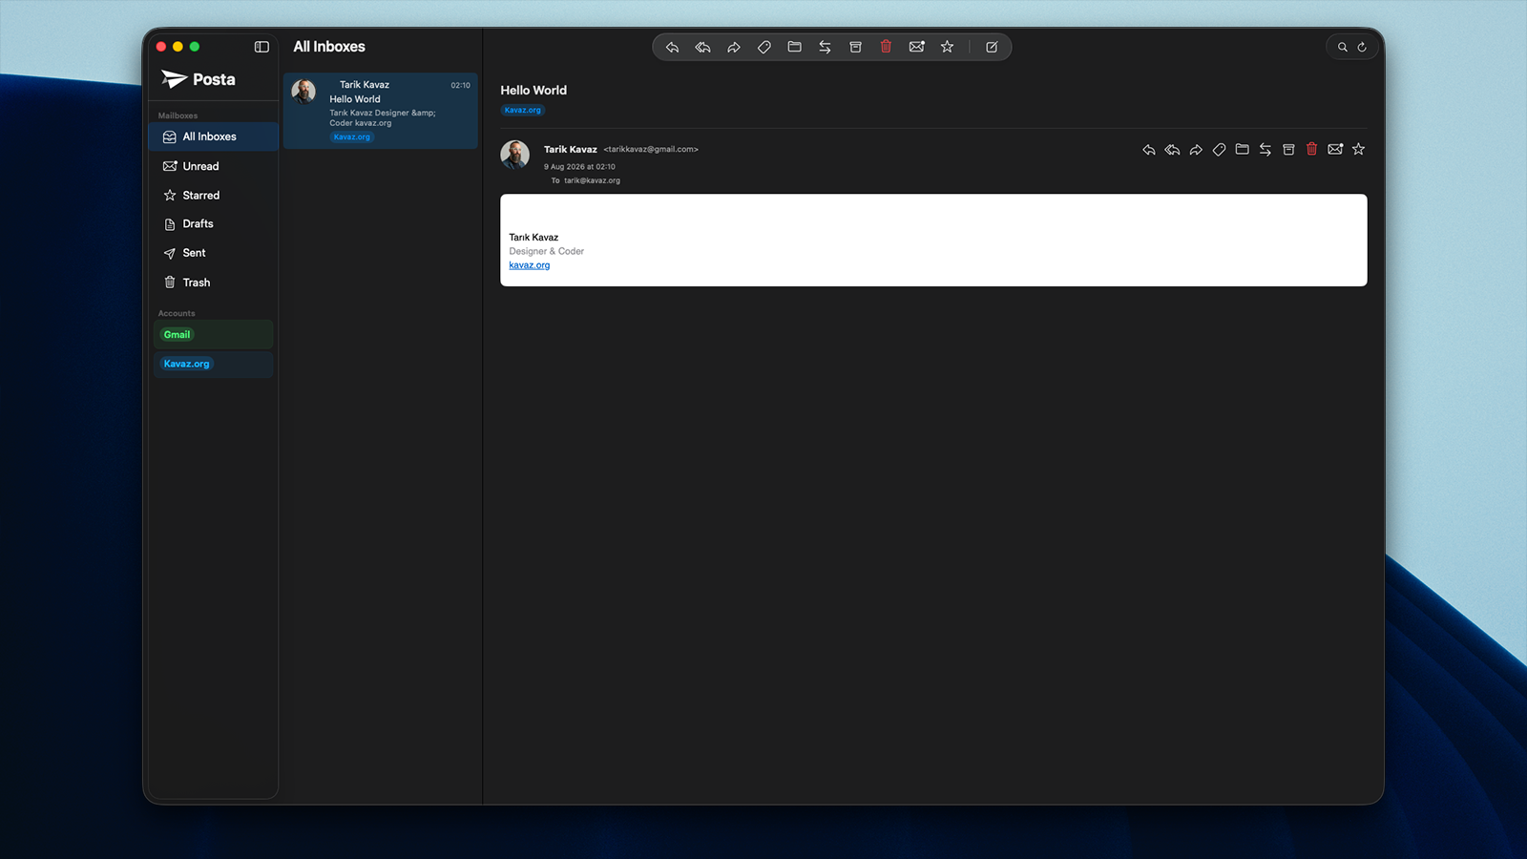Click the tag icon in the message header

coord(1219,150)
